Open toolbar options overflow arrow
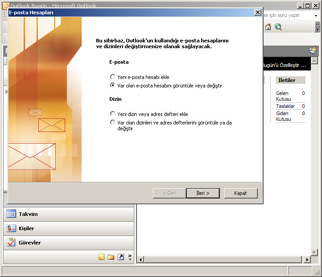Image resolution: width=322 pixels, height=277 pixels. click(318, 27)
